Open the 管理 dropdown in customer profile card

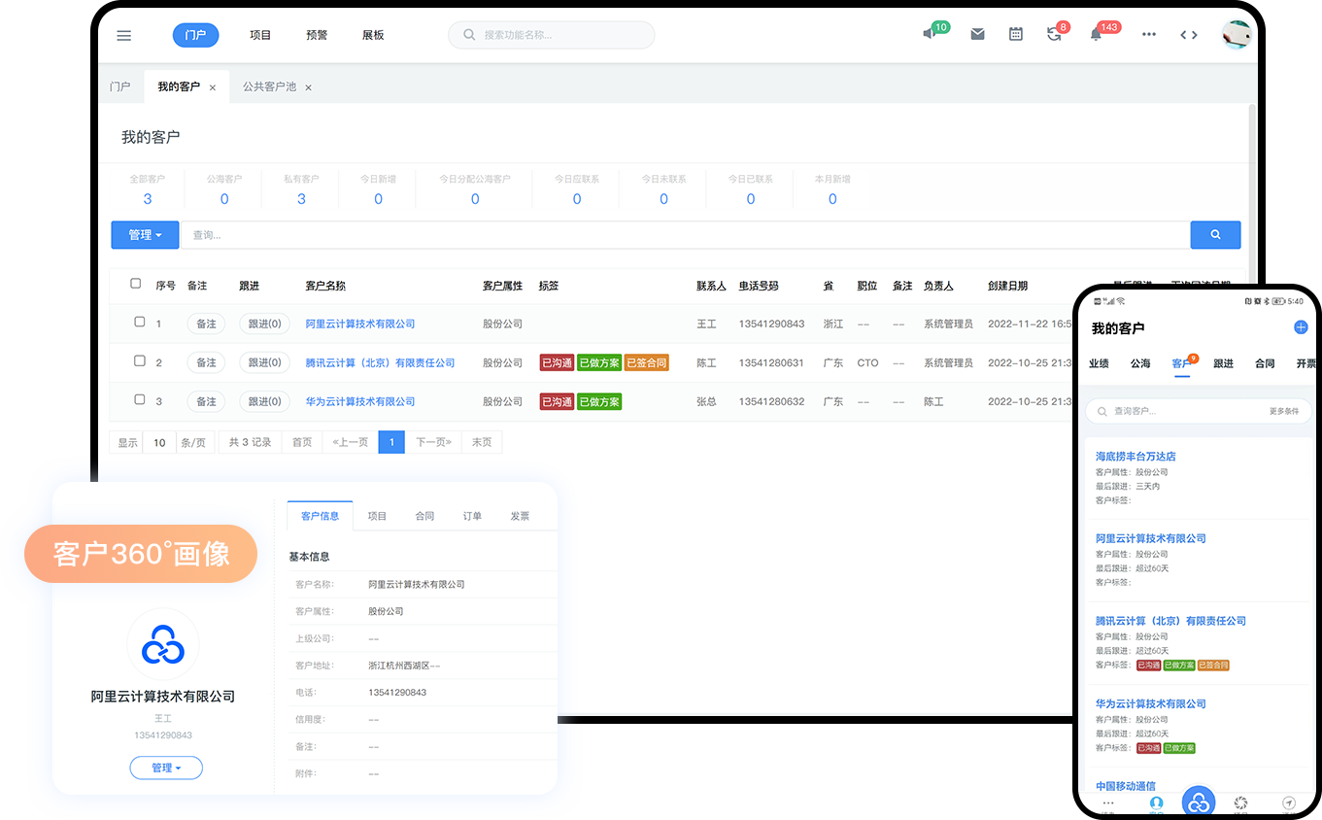[x=166, y=769]
